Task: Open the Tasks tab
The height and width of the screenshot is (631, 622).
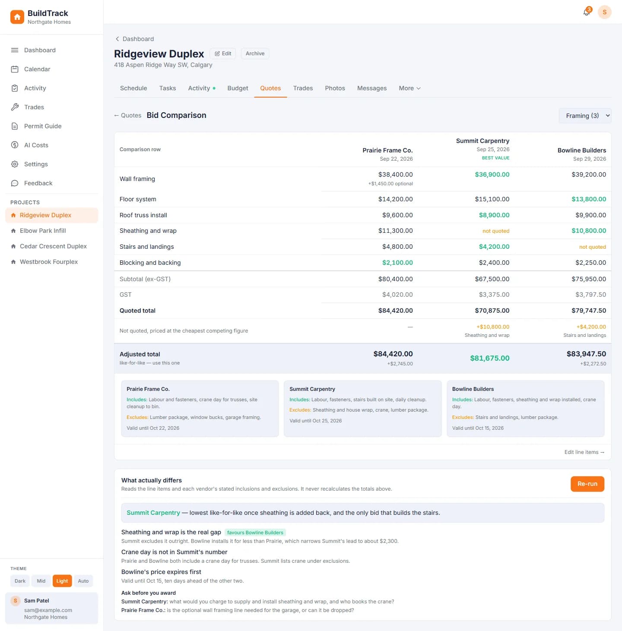Action: click(168, 88)
